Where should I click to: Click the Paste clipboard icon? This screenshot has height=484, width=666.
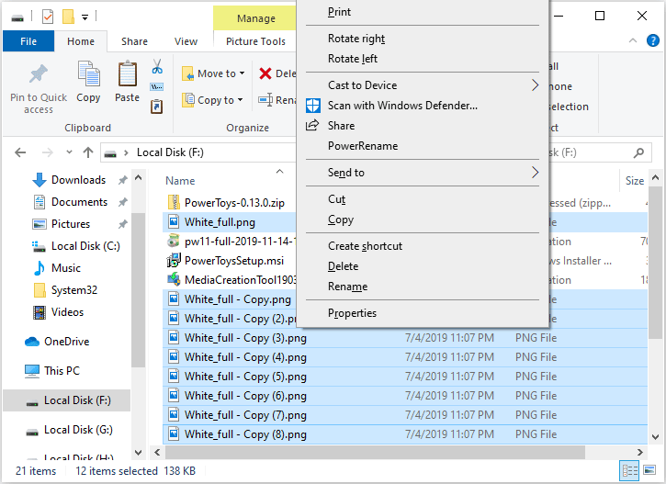(127, 73)
